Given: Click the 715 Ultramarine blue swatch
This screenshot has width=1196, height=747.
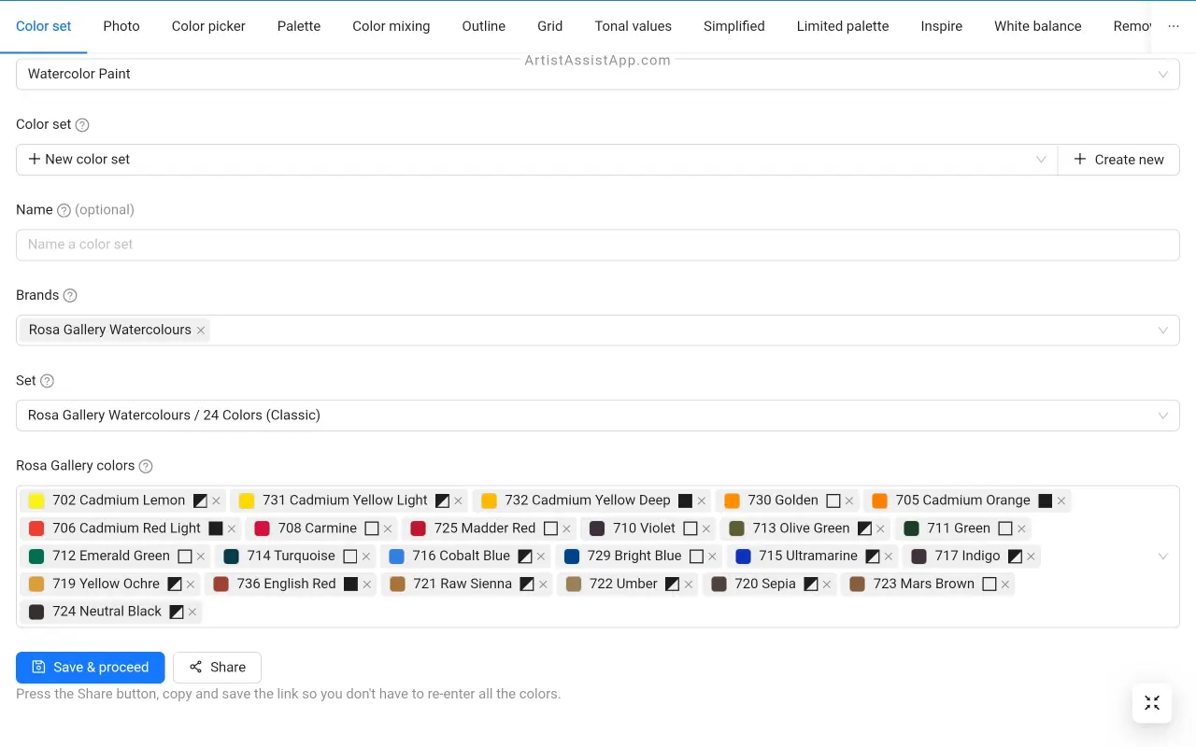Looking at the screenshot, I should click(x=744, y=557).
